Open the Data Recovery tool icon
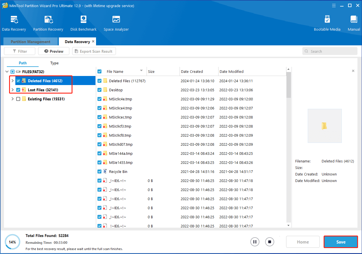Screen dimensions: 362x254 pyautogui.click(x=14, y=20)
